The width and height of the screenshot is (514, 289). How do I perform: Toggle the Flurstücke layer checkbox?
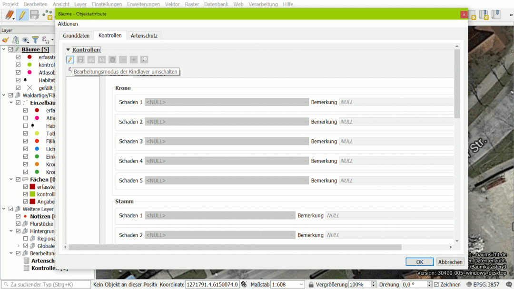coord(18,223)
